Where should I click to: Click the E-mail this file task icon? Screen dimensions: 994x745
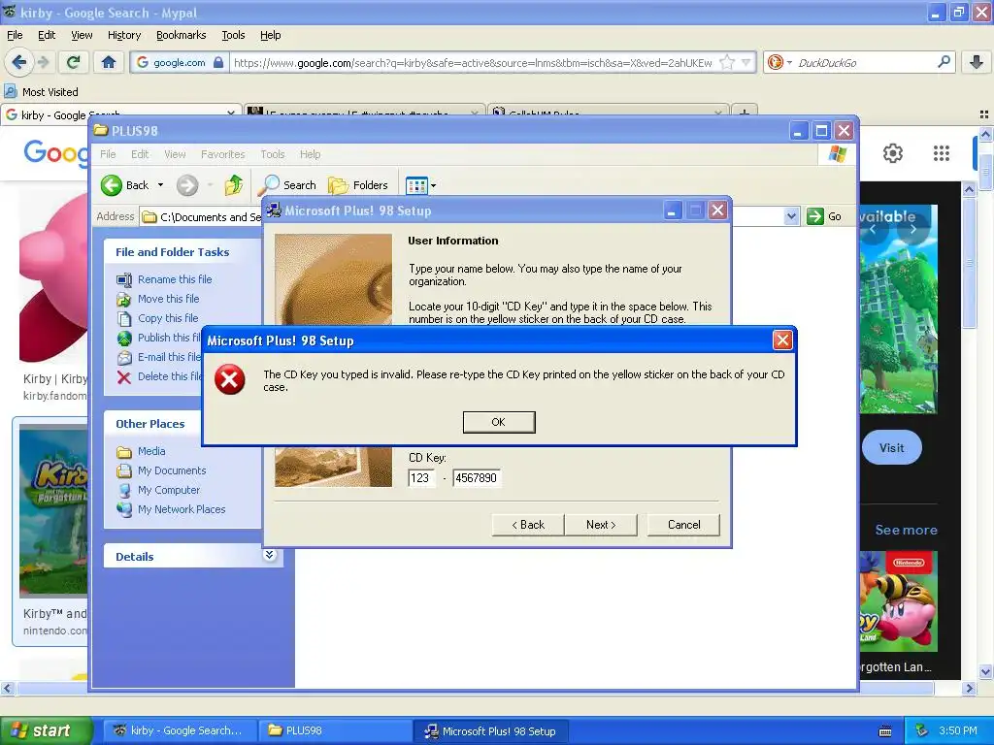(x=124, y=358)
